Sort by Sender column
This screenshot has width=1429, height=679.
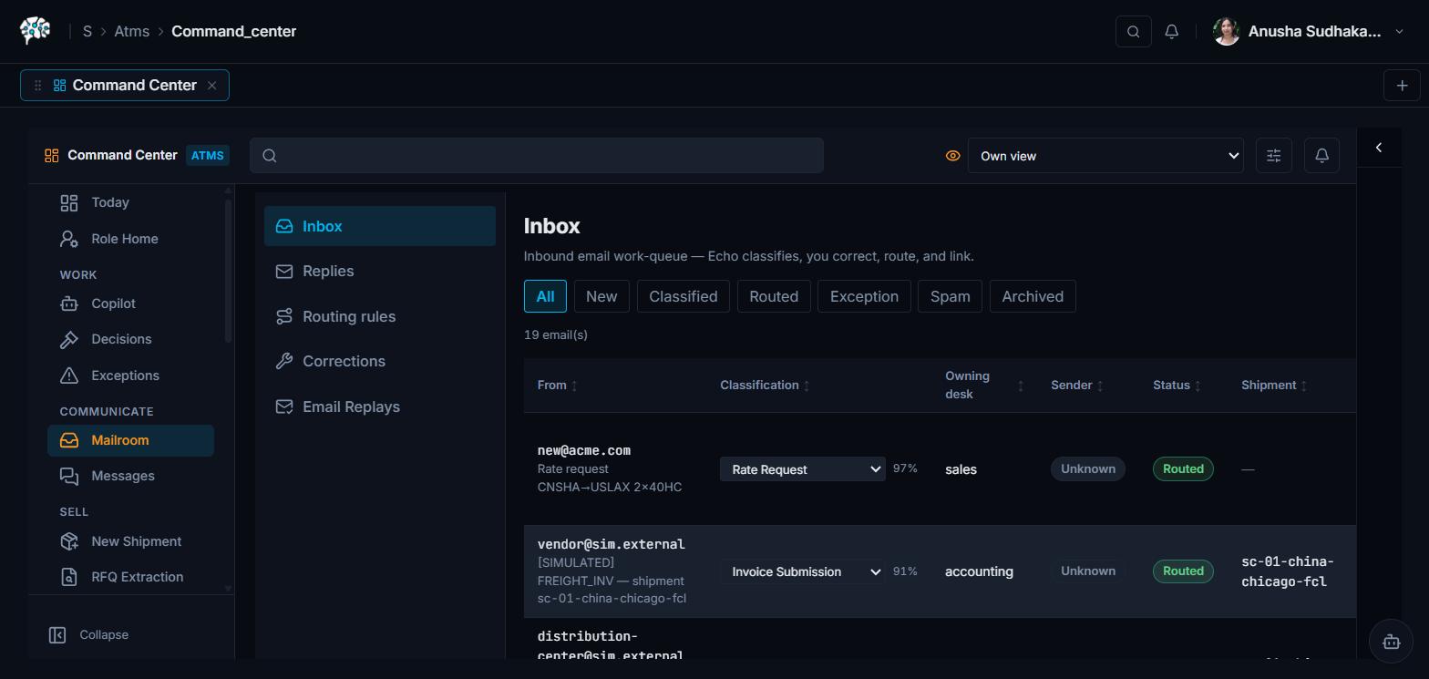coord(1077,386)
